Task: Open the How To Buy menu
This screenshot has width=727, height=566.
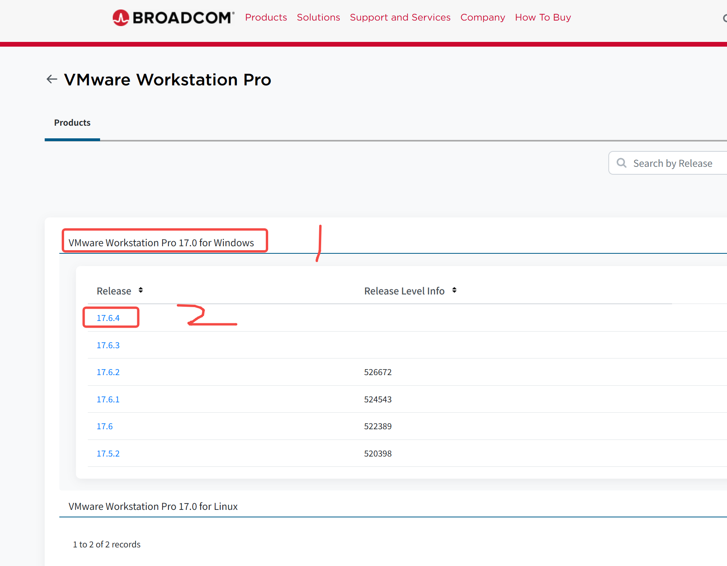Action: click(x=543, y=17)
